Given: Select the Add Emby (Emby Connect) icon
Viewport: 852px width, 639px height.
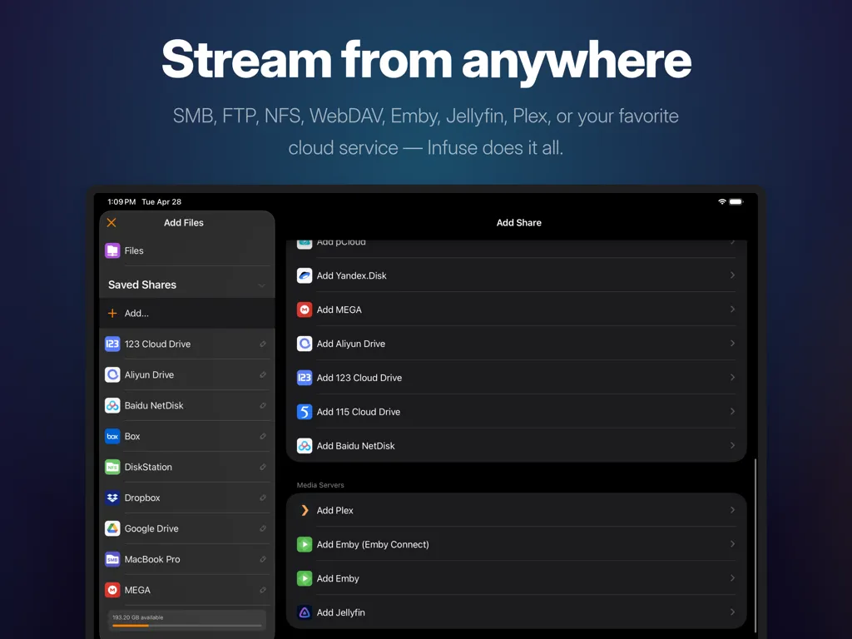Looking at the screenshot, I should pyautogui.click(x=305, y=544).
